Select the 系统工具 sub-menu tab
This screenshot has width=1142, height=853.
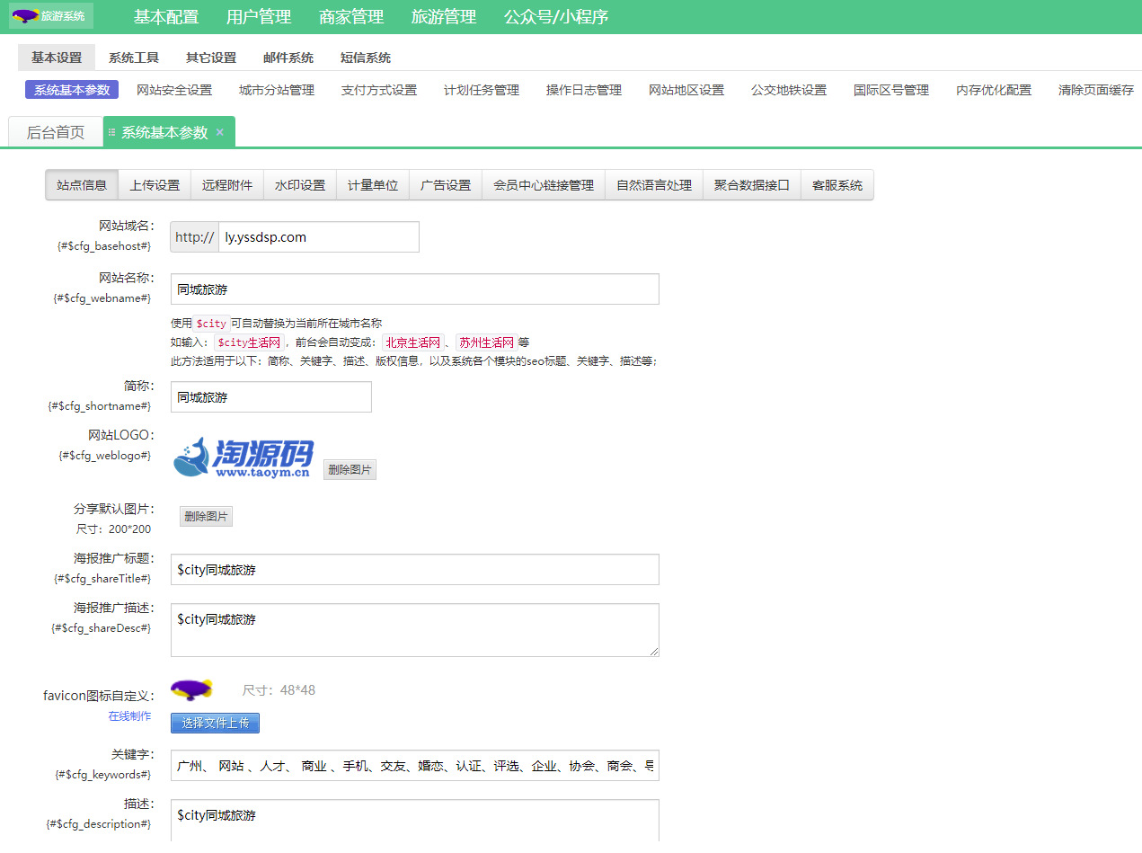pyautogui.click(x=134, y=58)
